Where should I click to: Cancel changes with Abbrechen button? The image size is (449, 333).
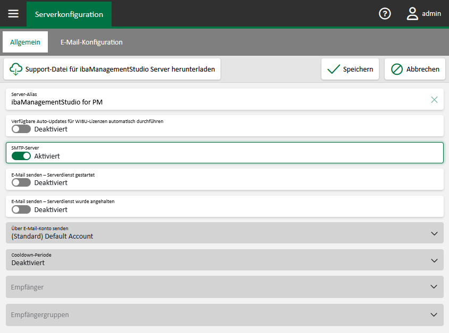(x=414, y=69)
